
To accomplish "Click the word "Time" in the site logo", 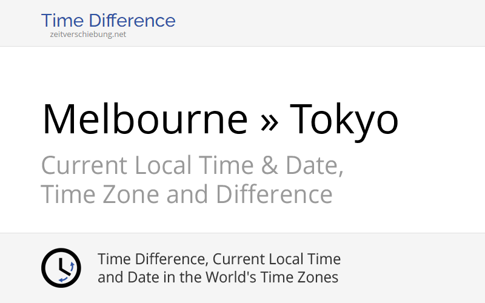I will pyautogui.click(x=61, y=21).
